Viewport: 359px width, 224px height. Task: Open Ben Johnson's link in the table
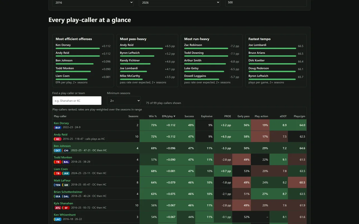tap(62, 146)
